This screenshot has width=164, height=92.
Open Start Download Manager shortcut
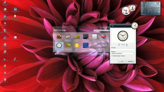point(5,3)
